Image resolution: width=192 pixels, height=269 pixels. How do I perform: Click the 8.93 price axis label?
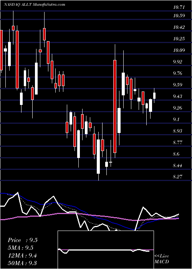point(177,131)
